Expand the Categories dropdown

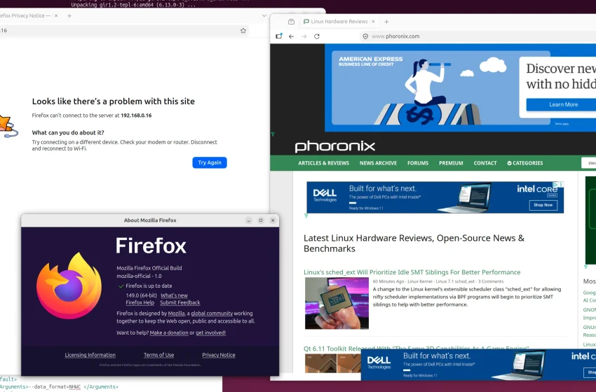pyautogui.click(x=525, y=163)
